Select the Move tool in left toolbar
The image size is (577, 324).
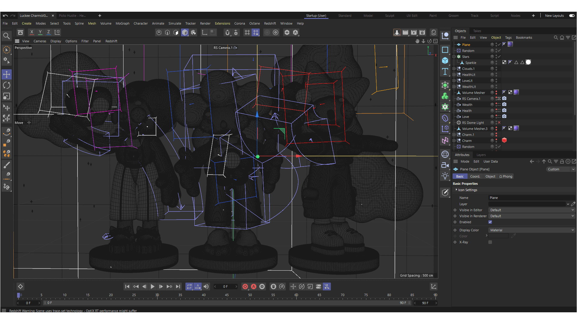click(x=7, y=74)
